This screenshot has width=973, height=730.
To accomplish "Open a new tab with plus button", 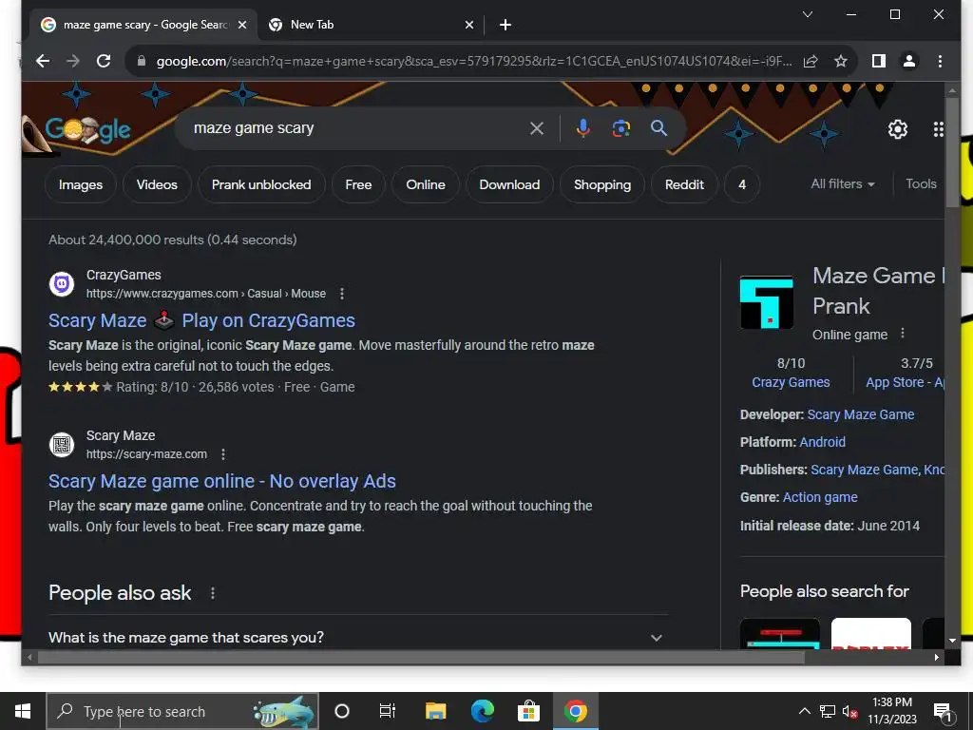I will tap(506, 25).
